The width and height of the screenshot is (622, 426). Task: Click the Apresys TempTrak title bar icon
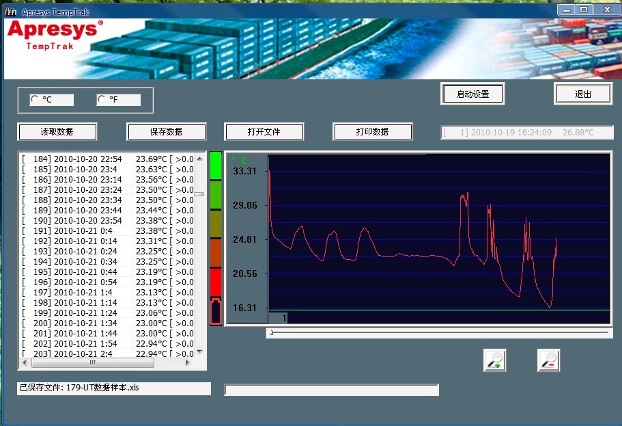[11, 12]
